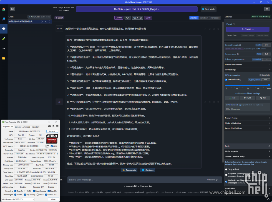Click info icon beside Context Length

(240, 45)
